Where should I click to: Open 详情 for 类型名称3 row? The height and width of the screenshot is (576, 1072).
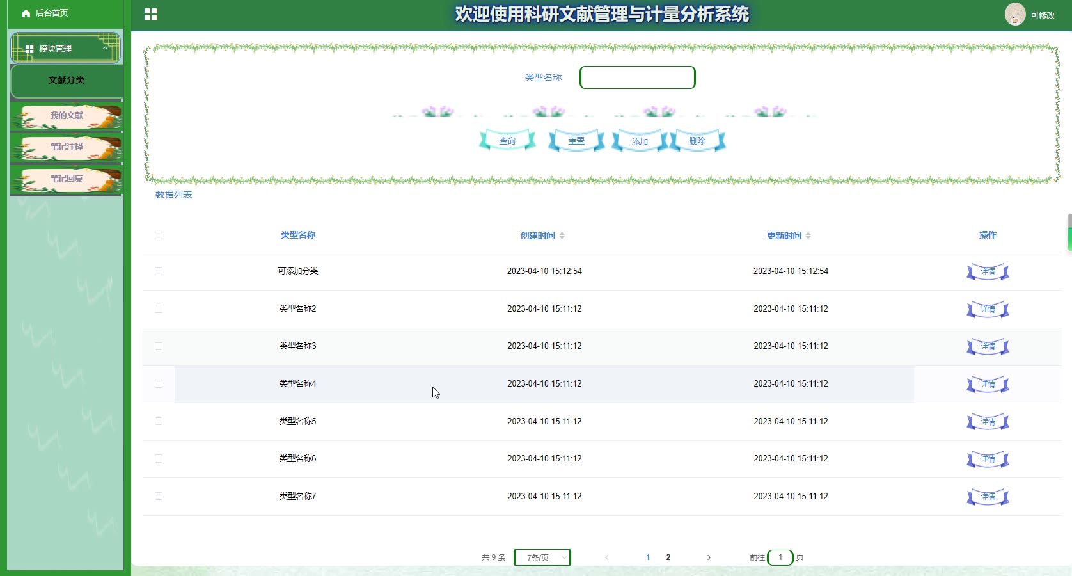point(988,347)
